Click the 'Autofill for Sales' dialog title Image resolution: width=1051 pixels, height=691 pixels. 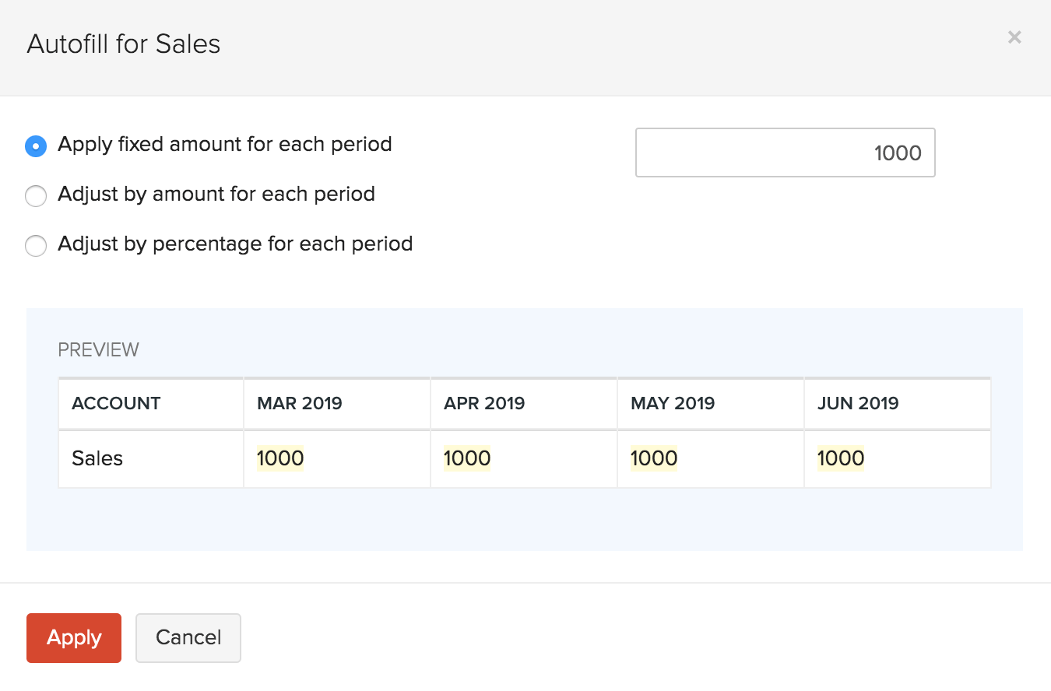124,44
